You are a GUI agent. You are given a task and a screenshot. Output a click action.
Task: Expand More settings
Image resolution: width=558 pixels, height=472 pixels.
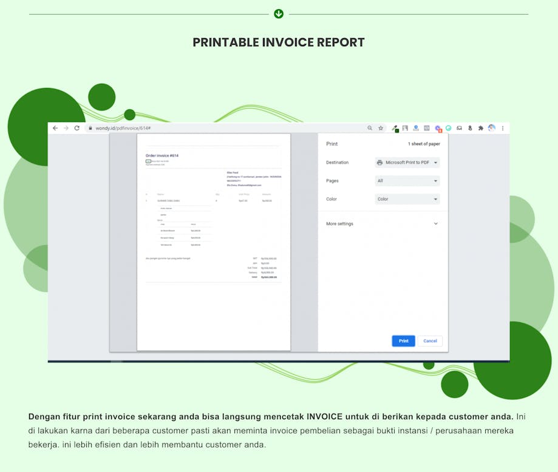(382, 224)
